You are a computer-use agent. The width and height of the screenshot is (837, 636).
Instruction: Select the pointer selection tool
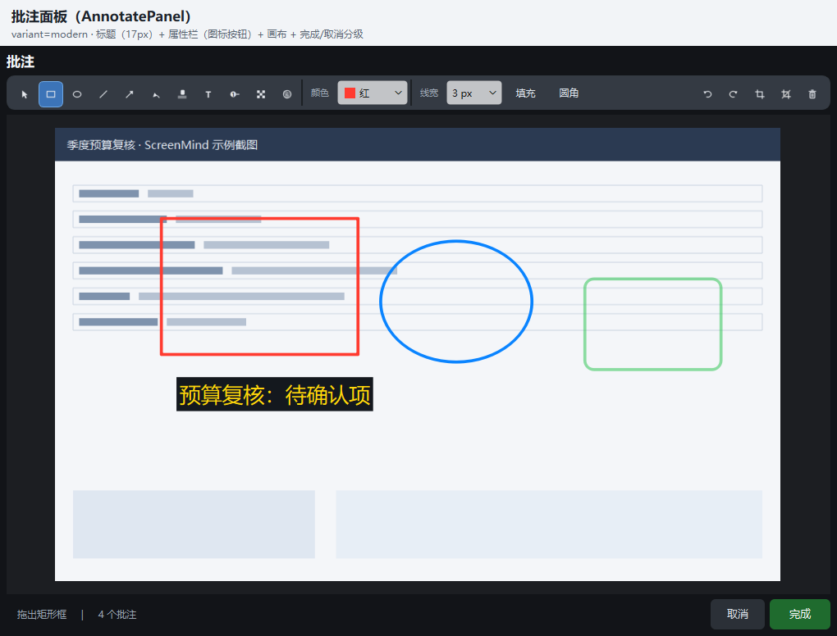(x=25, y=94)
